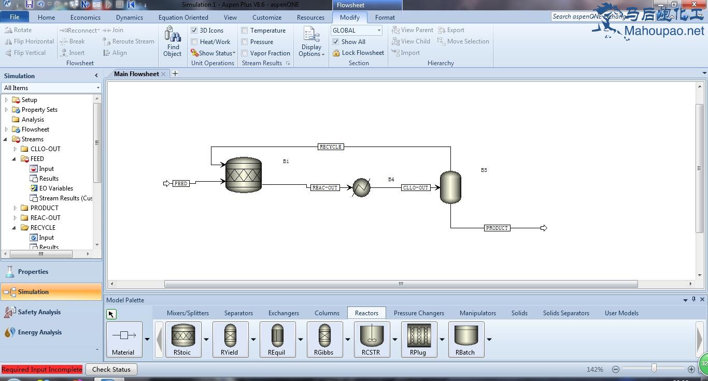
Task: Open Energy Analysis environment
Action: pyautogui.click(x=51, y=332)
